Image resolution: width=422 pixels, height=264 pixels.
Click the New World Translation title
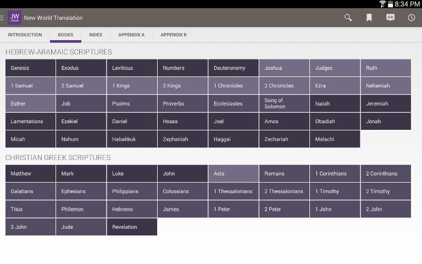(53, 18)
